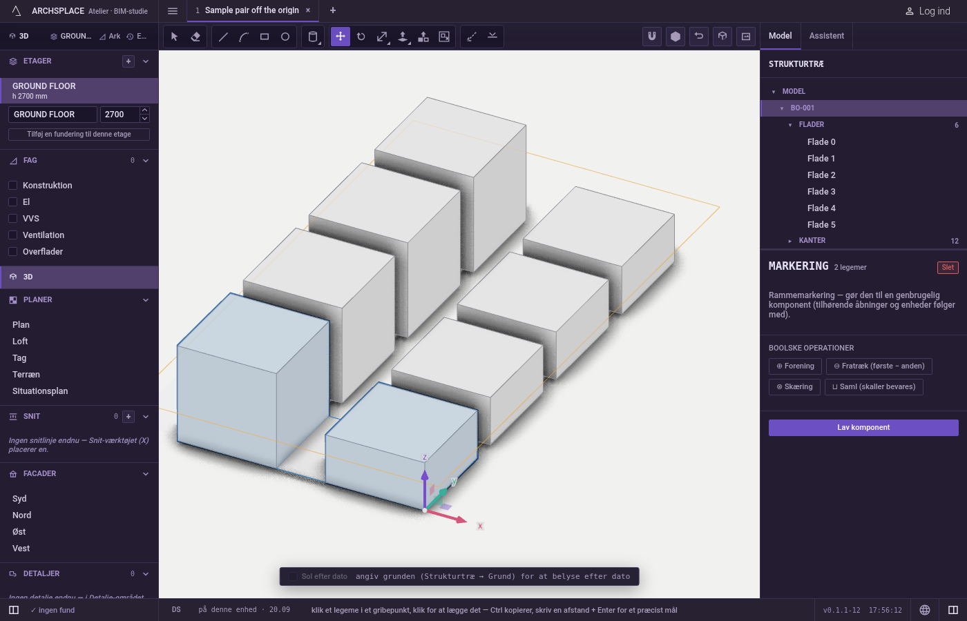Activate the arc drawing tool
Screen dimensions: 967x621
click(x=244, y=37)
